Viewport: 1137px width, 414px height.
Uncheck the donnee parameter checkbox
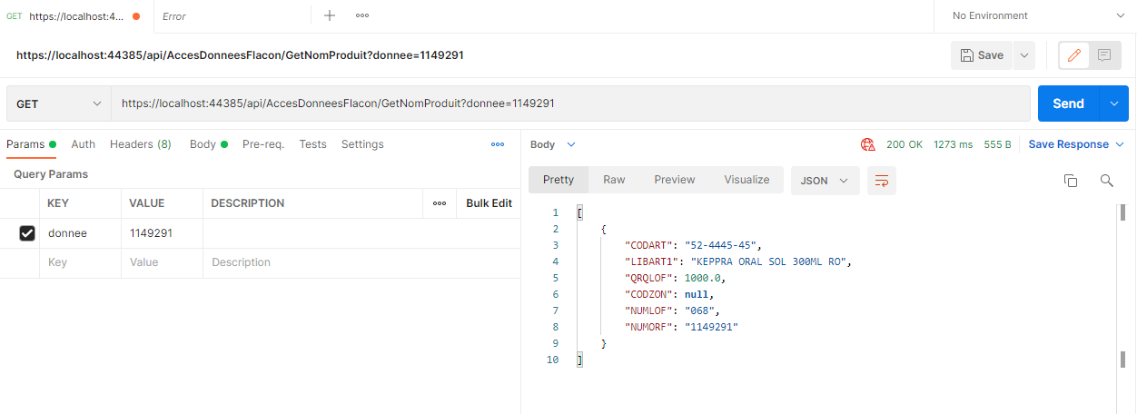[x=27, y=233]
